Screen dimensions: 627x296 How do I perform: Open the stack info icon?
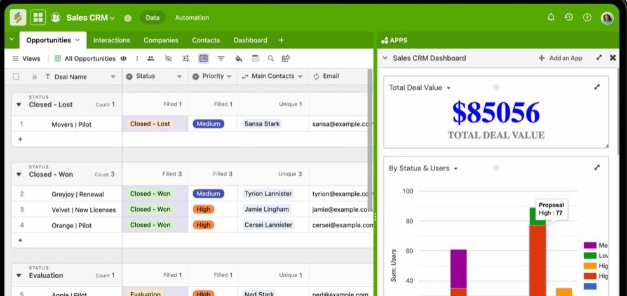128,18
